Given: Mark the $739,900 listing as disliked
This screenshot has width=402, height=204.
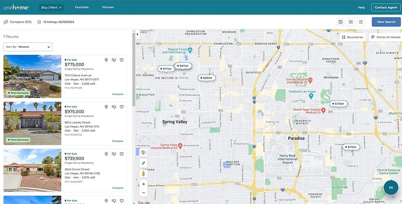Looking at the screenshot, I should pyautogui.click(x=114, y=154).
